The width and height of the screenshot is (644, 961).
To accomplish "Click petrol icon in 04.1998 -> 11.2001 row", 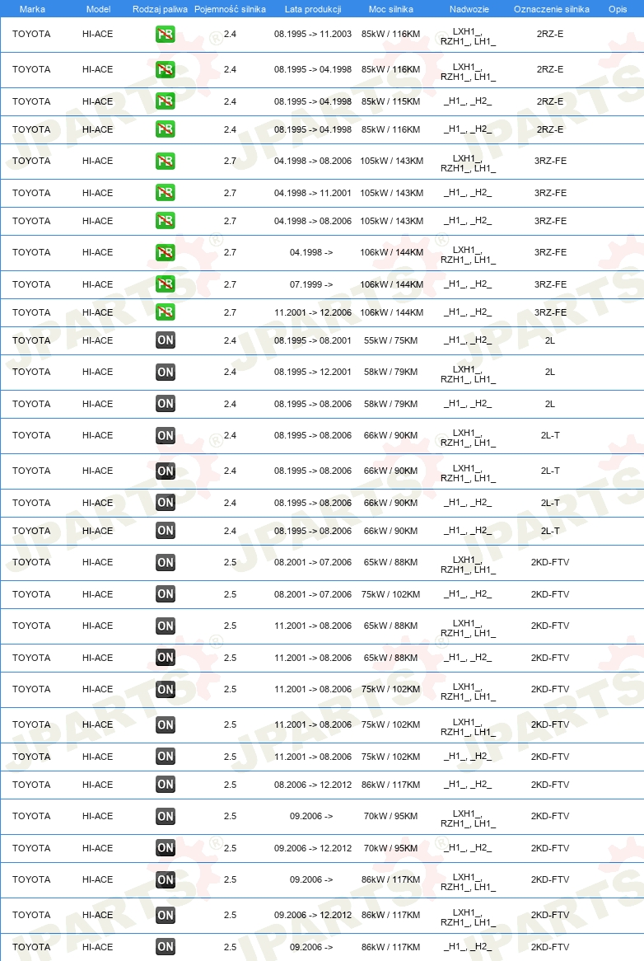I will click(166, 193).
